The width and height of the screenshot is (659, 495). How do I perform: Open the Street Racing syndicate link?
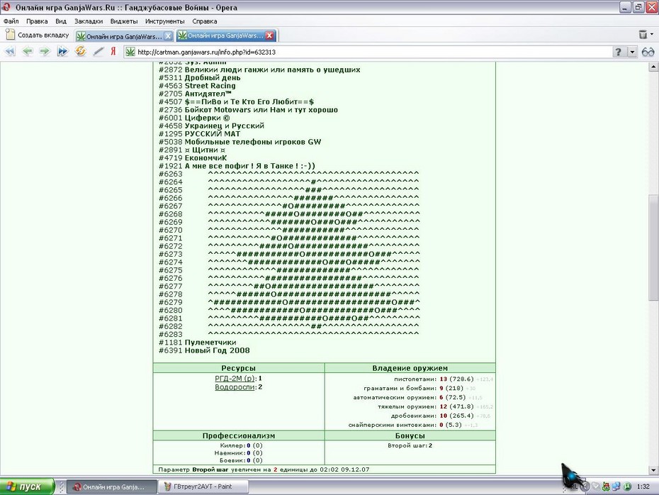click(x=210, y=86)
